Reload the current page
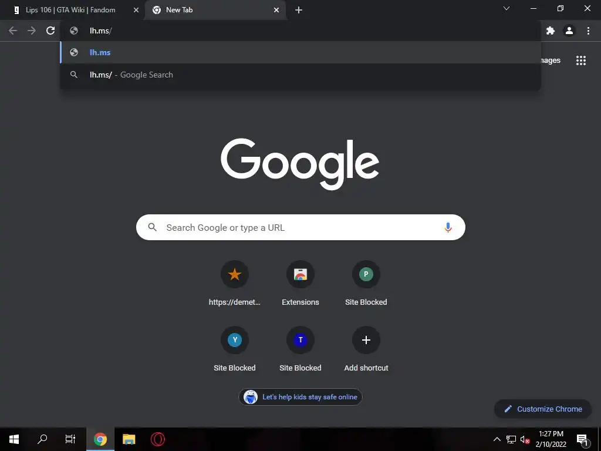 50,31
